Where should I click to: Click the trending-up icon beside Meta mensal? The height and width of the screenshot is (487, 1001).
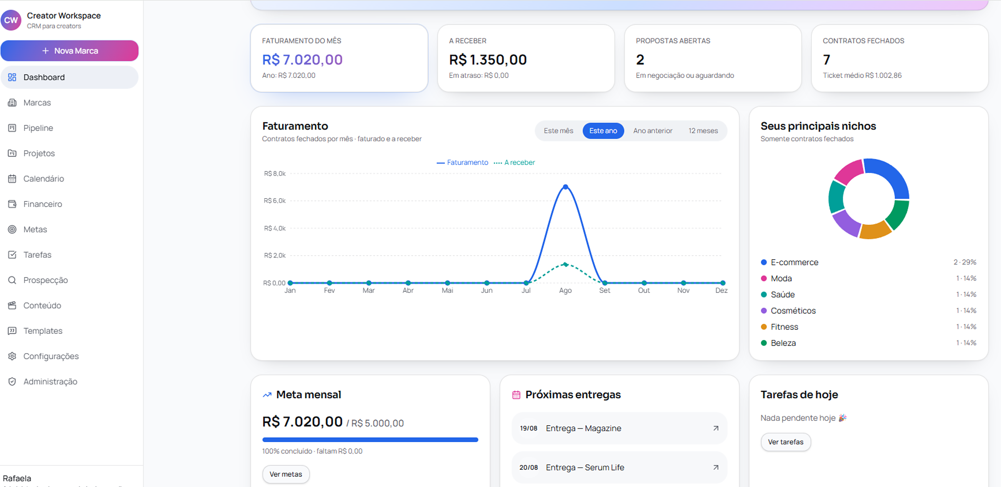click(x=267, y=395)
